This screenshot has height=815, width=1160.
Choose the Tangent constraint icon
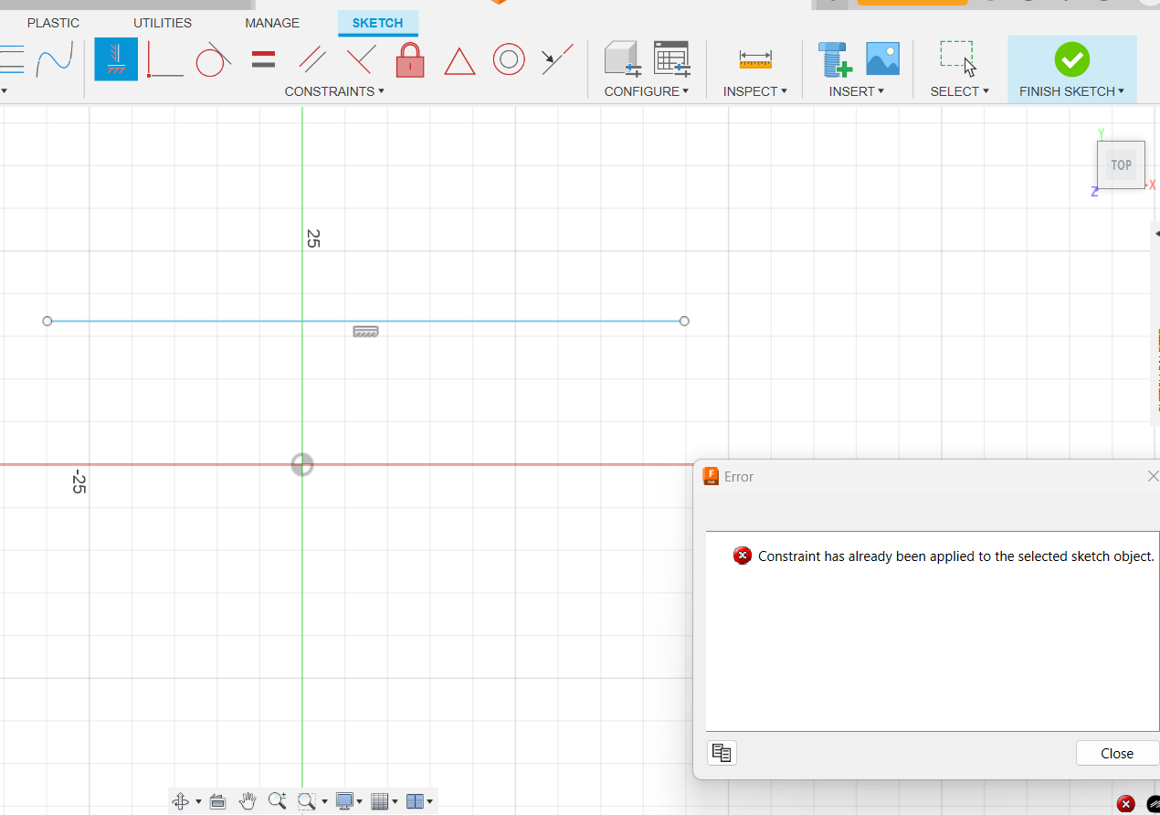[x=213, y=60]
